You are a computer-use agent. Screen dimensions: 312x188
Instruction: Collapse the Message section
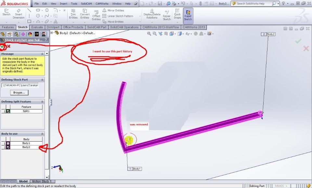(42, 54)
